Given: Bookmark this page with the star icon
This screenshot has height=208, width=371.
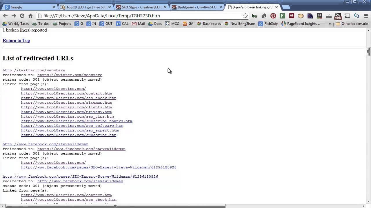Looking at the screenshot, I should (245, 16).
